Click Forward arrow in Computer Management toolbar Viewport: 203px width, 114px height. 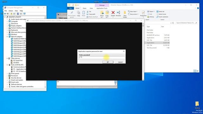click(x=8, y=14)
